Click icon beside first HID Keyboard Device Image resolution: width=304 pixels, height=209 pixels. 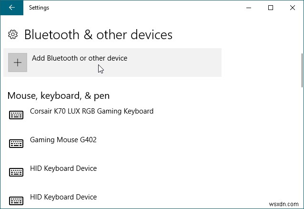(x=17, y=172)
